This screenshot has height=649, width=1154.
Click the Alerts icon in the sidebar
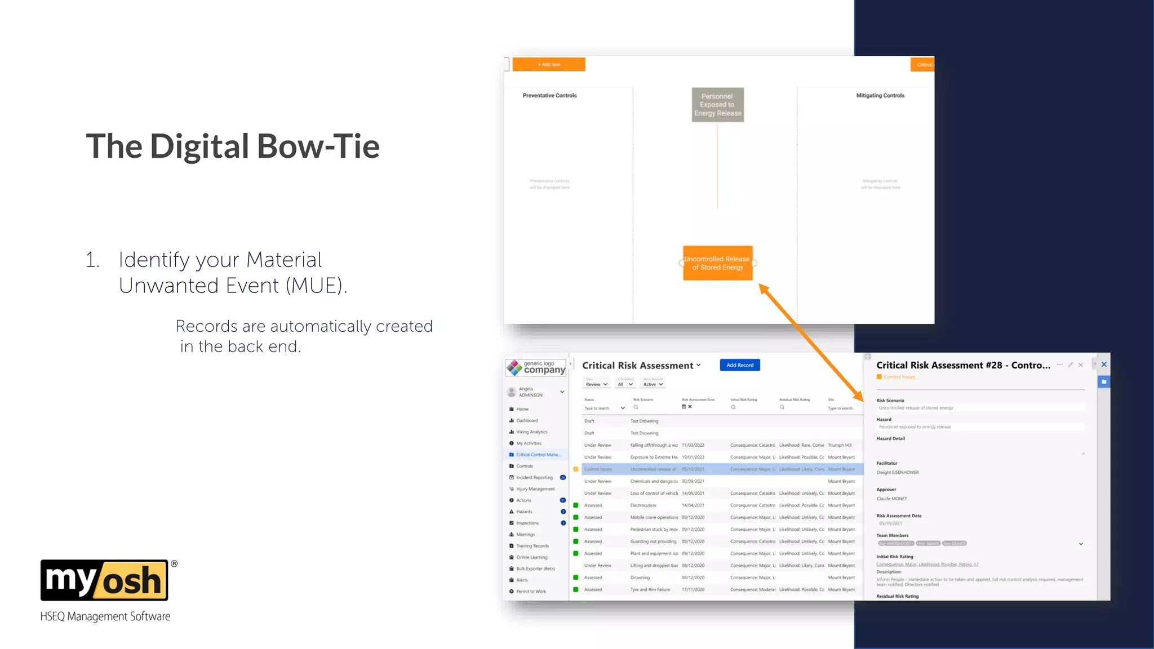(512, 580)
